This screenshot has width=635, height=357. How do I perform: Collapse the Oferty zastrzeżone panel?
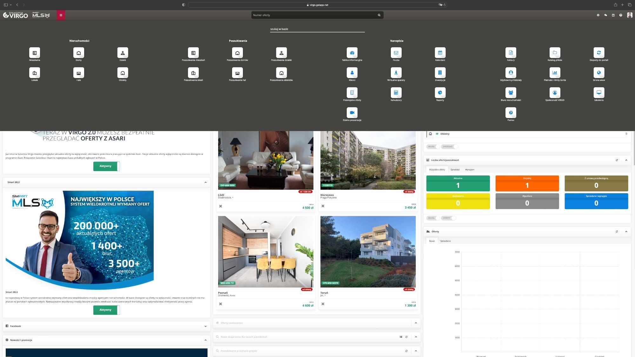(x=416, y=323)
